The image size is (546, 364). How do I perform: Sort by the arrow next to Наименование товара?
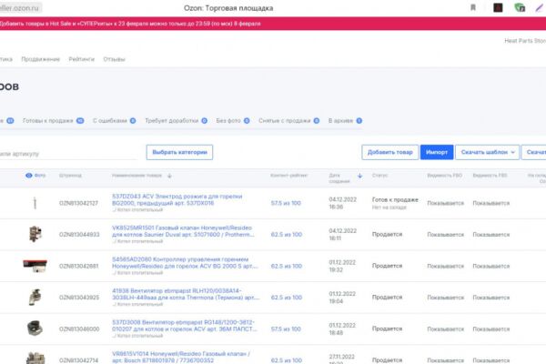[x=169, y=176]
